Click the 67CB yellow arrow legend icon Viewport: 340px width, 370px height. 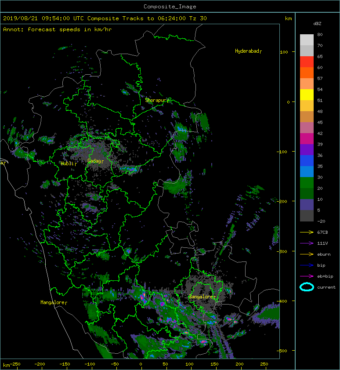point(307,232)
